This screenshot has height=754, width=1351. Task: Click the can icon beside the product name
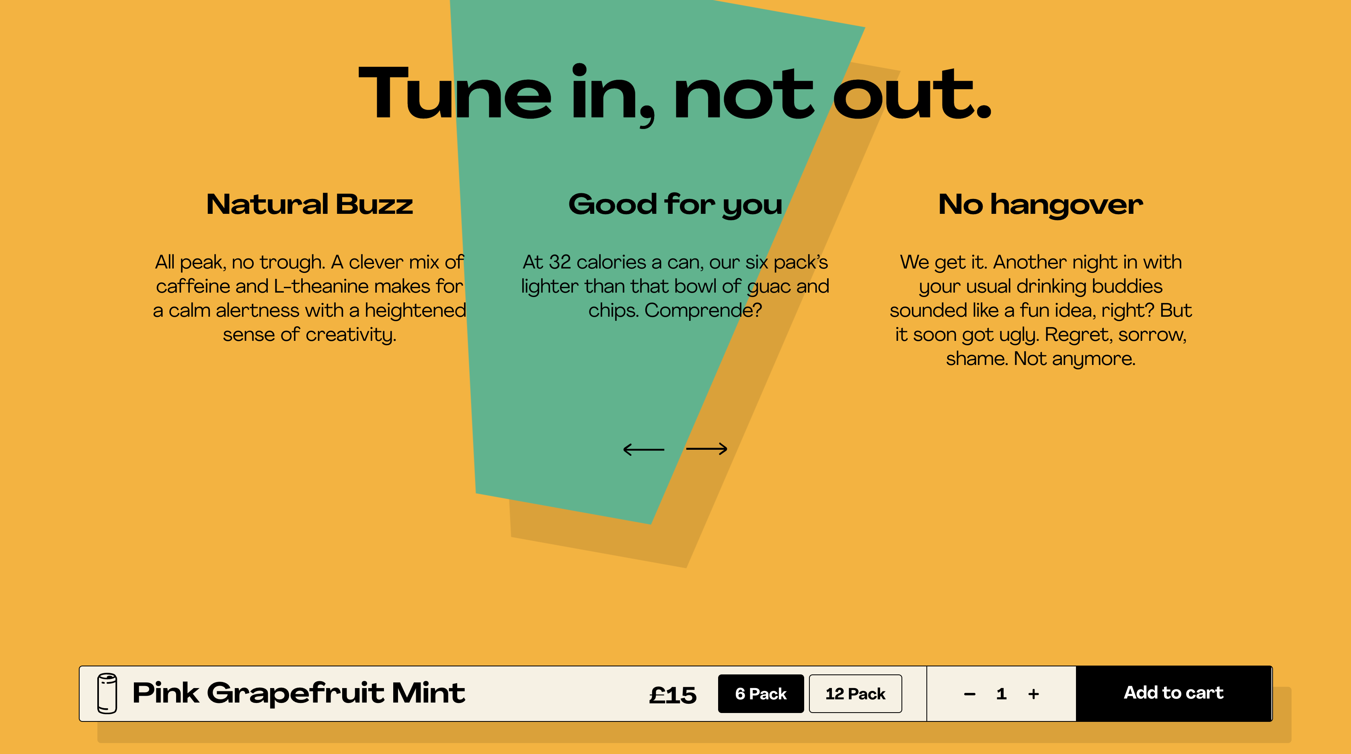coord(107,693)
